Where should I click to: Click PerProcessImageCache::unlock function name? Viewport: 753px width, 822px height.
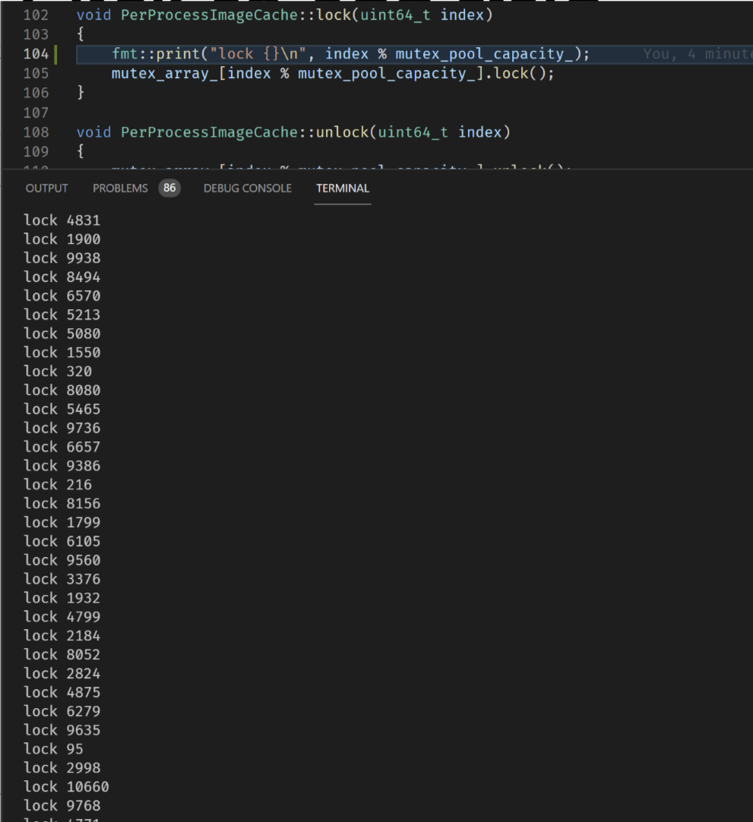pyautogui.click(x=342, y=132)
